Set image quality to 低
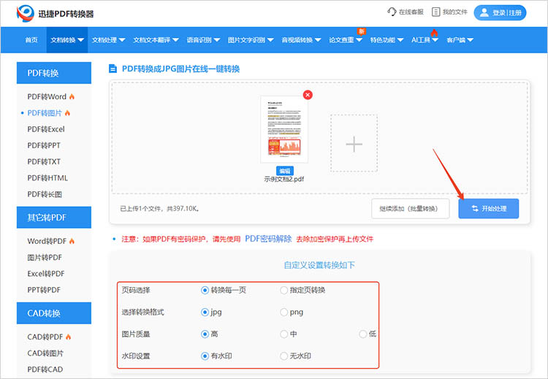 coord(362,334)
